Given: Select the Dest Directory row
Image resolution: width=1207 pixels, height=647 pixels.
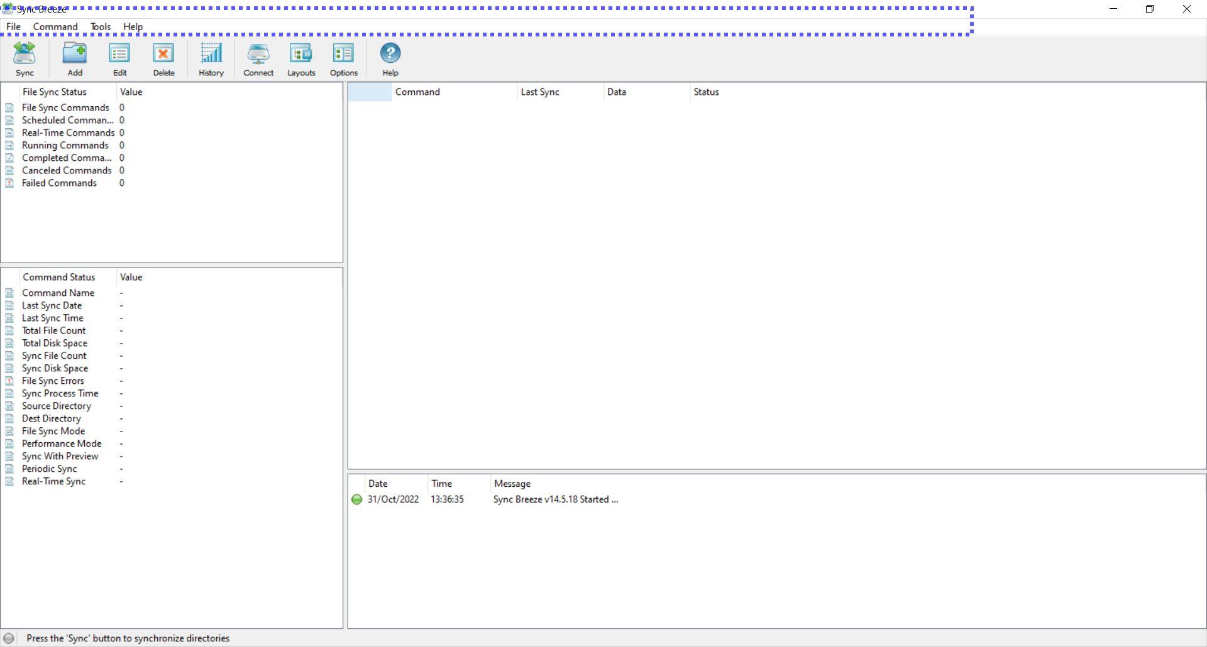Looking at the screenshot, I should point(172,418).
